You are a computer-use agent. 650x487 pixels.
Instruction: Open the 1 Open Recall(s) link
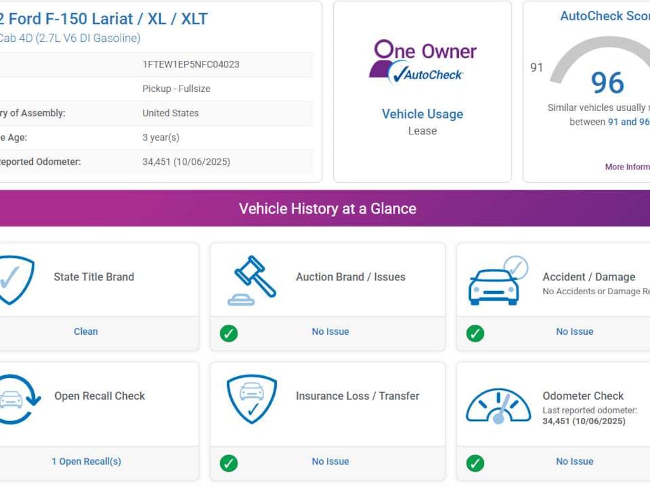point(86,462)
